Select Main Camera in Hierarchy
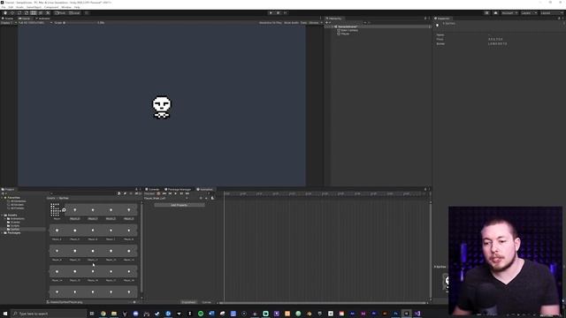 coord(349,30)
